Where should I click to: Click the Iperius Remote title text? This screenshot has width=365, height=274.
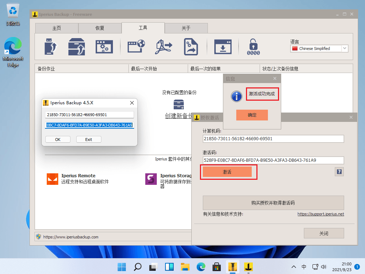tap(78, 176)
